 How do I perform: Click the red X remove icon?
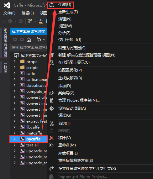pos(52,138)
